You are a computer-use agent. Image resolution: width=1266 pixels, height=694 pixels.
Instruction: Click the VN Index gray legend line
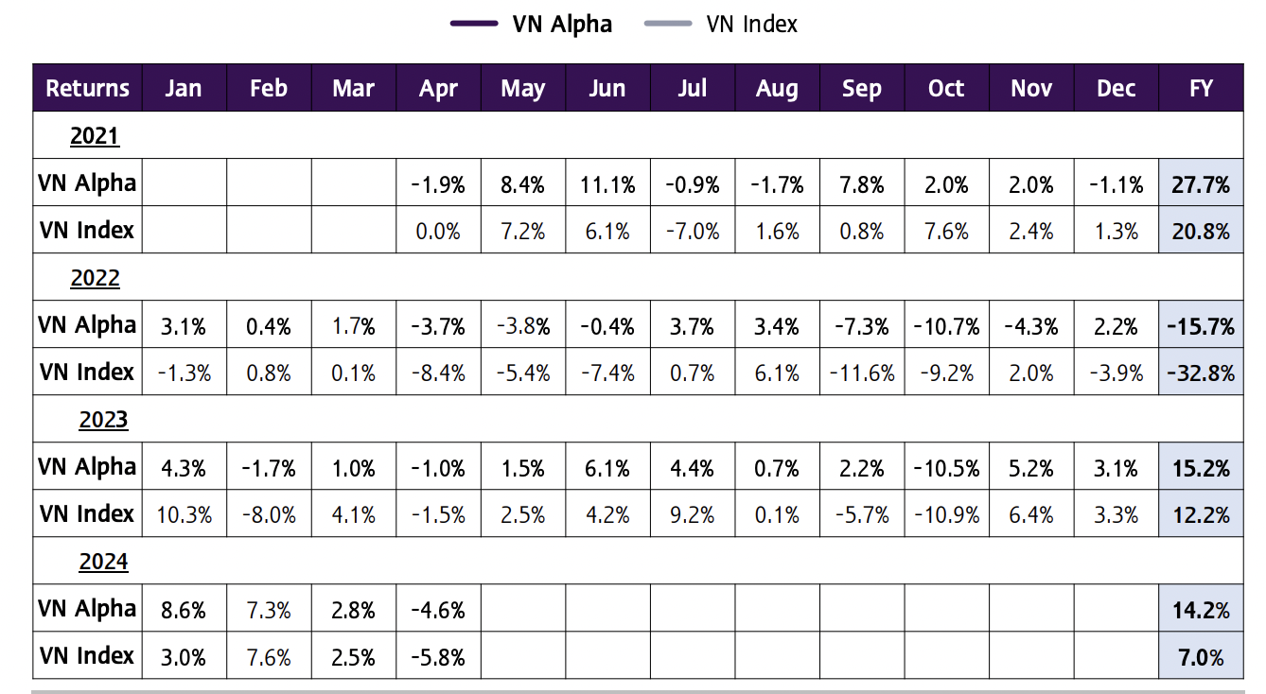[668, 24]
